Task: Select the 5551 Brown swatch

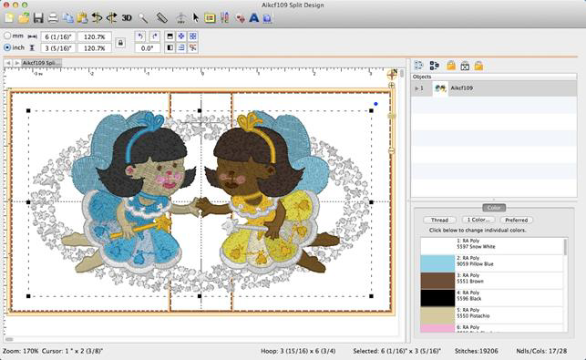Action: [437, 281]
